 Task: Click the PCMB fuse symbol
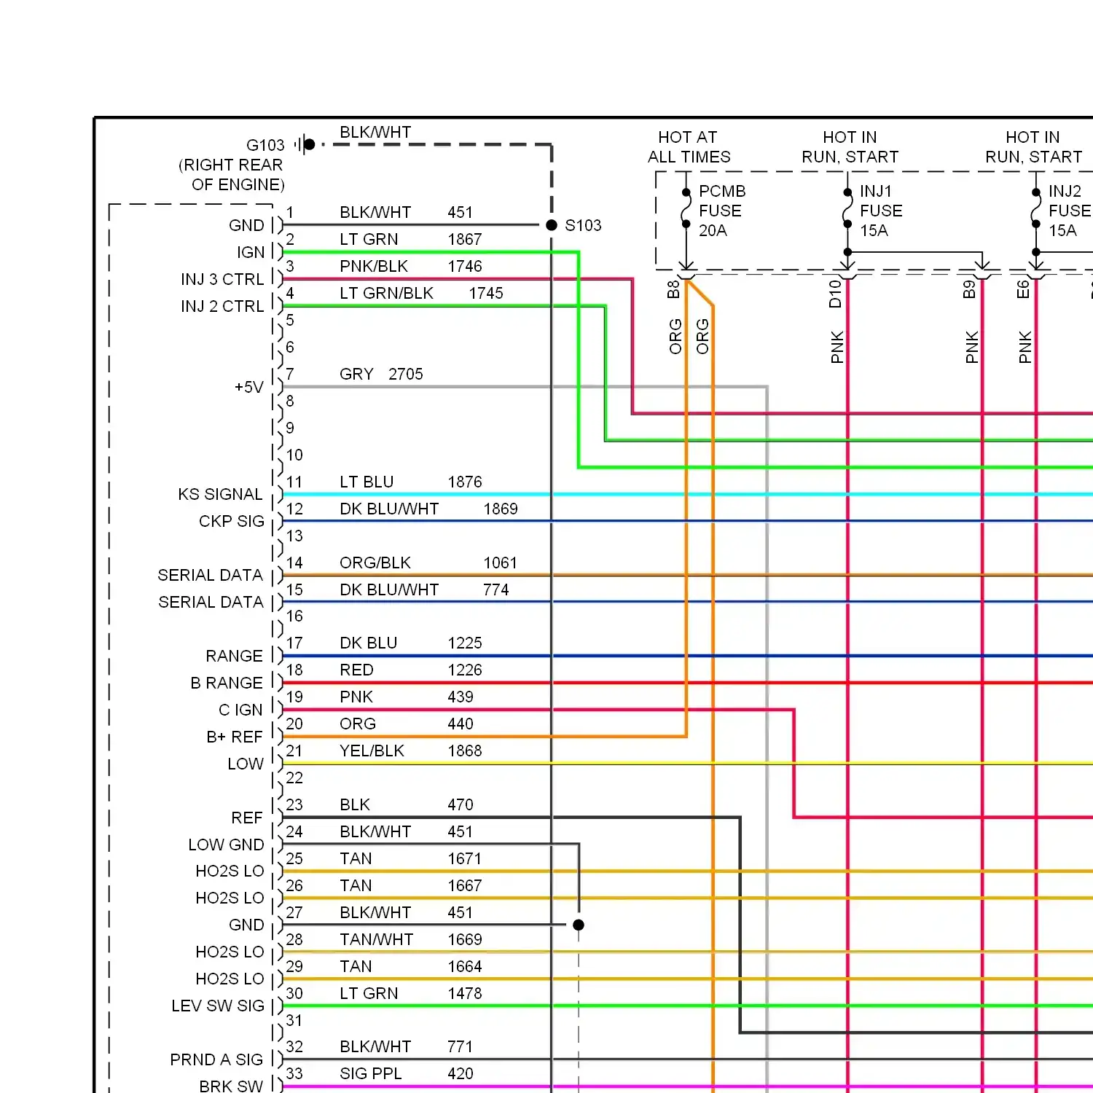686,208
